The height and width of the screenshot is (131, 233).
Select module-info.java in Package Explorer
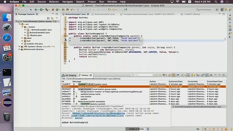click(x=35, y=44)
